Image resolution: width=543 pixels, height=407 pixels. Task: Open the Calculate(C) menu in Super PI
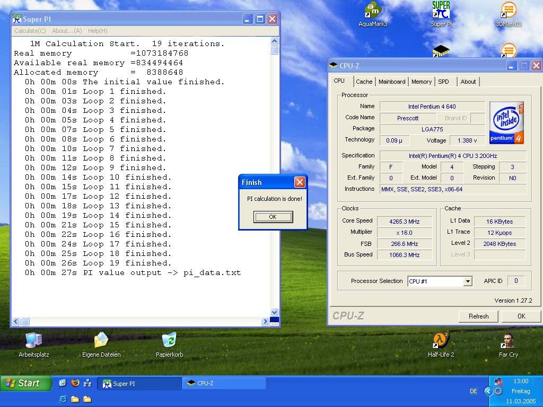click(30, 31)
